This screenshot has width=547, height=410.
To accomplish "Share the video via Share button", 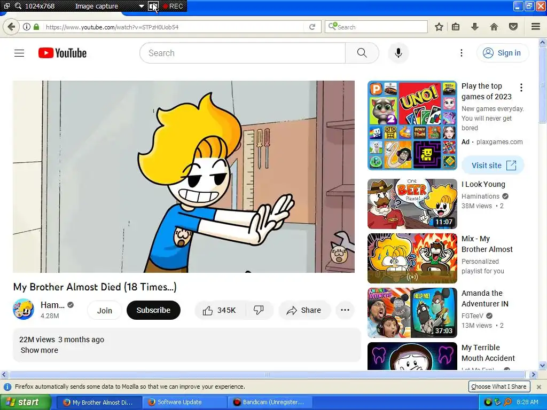I will click(x=304, y=310).
